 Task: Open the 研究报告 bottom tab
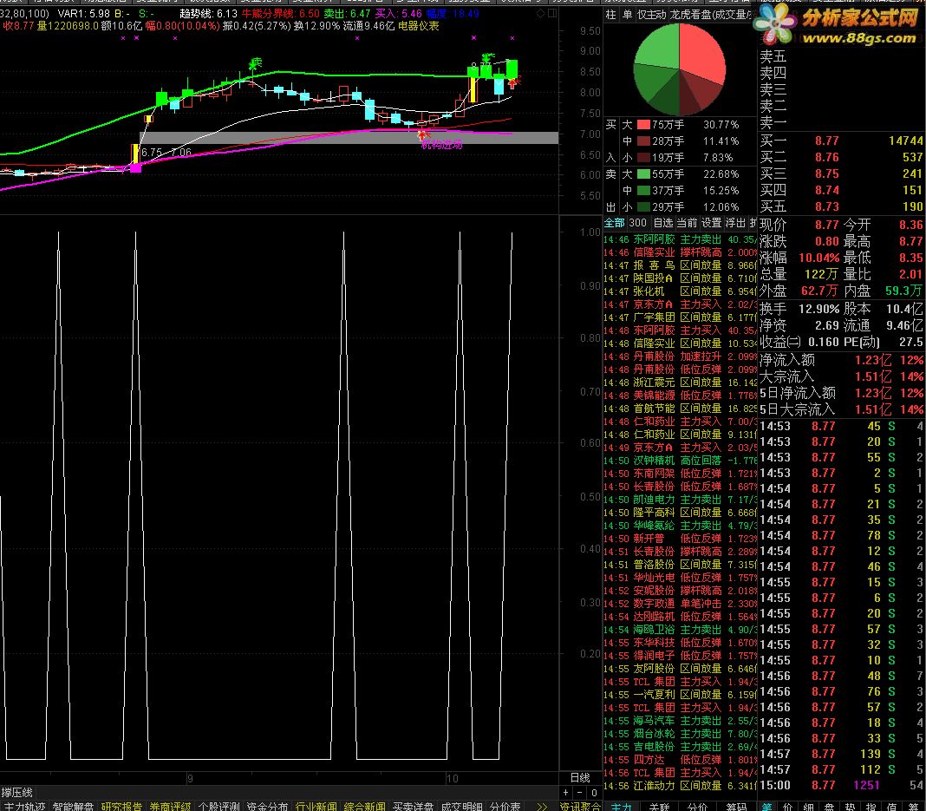pyautogui.click(x=121, y=807)
